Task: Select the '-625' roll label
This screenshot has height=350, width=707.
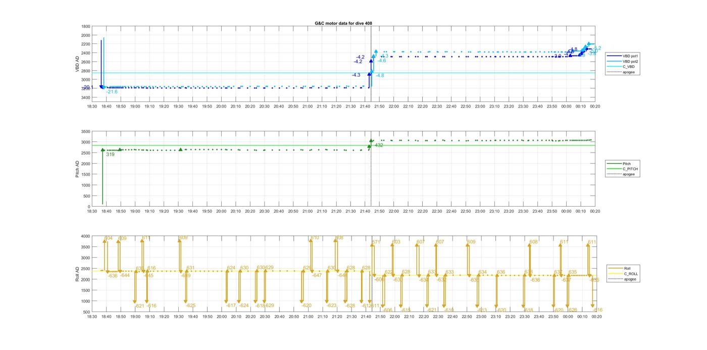Action: (x=190, y=306)
